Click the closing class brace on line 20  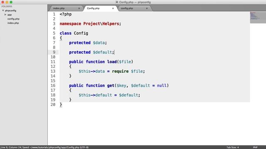point(61,105)
